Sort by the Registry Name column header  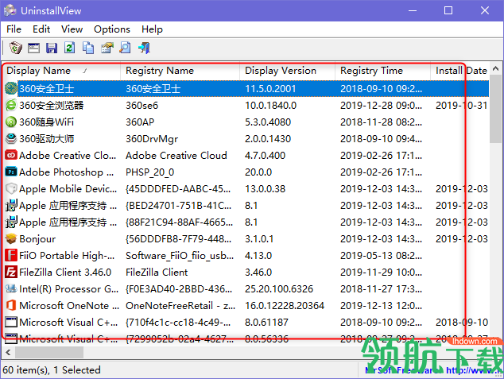180,71
